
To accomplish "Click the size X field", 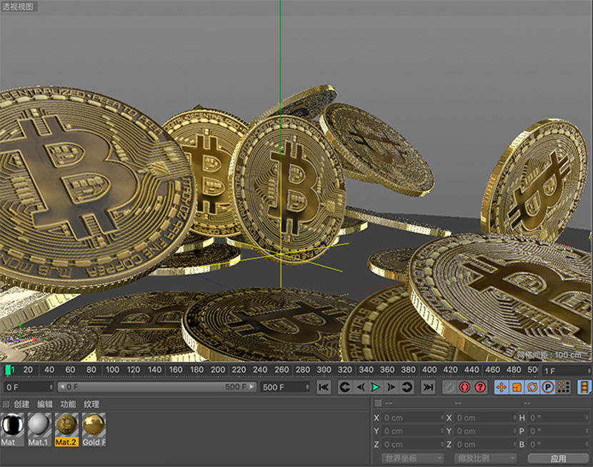I will click(485, 418).
